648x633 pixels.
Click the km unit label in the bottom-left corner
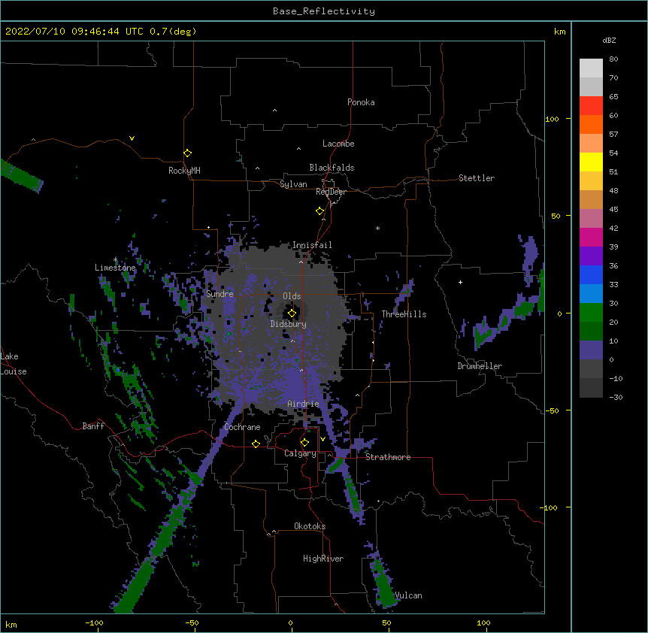pyautogui.click(x=11, y=624)
